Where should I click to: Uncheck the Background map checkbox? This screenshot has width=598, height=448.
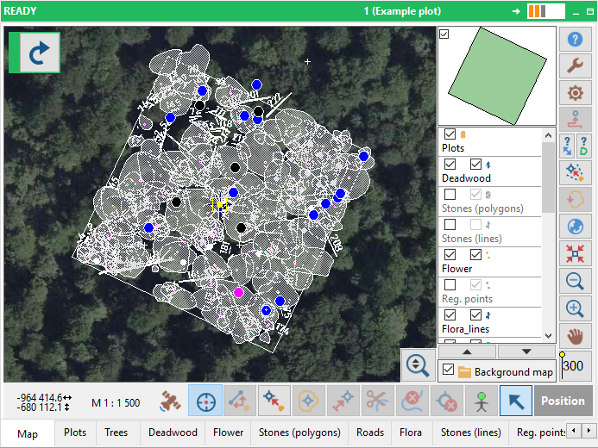tap(448, 370)
